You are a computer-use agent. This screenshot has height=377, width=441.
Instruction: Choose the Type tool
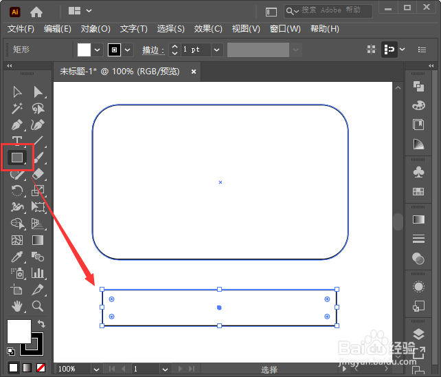coord(17,140)
